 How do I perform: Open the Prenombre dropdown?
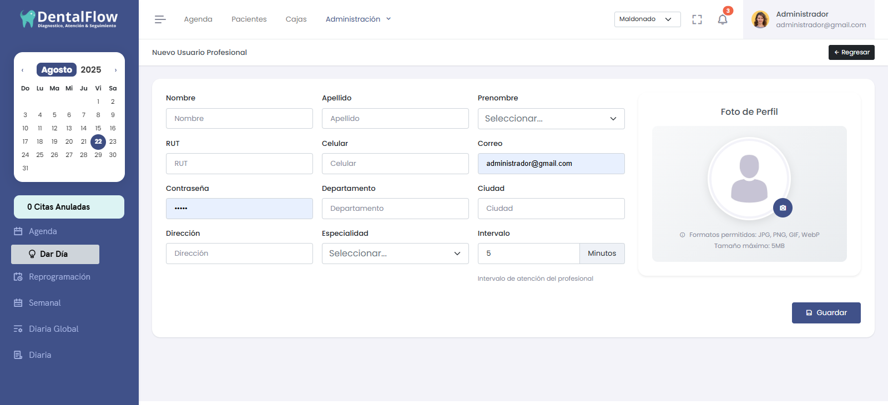pyautogui.click(x=551, y=119)
